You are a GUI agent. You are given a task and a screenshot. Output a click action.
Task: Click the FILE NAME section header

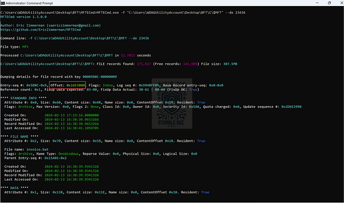(19, 137)
